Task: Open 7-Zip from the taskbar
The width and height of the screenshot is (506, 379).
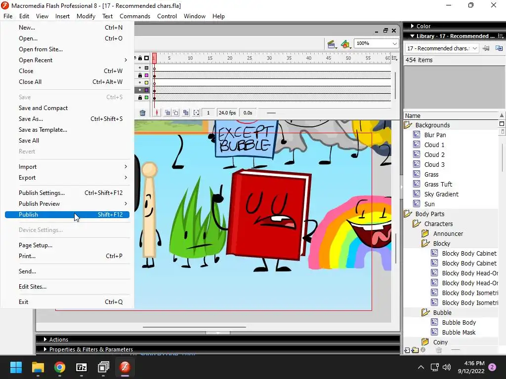Action: tap(82, 367)
